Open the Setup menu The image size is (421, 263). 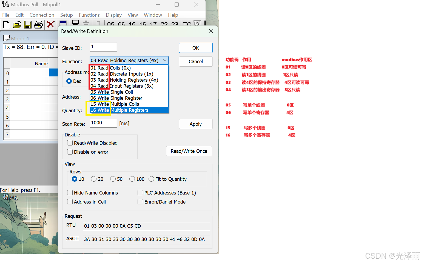click(67, 15)
